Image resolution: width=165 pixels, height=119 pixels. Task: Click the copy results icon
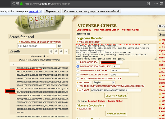pos(51,51)
